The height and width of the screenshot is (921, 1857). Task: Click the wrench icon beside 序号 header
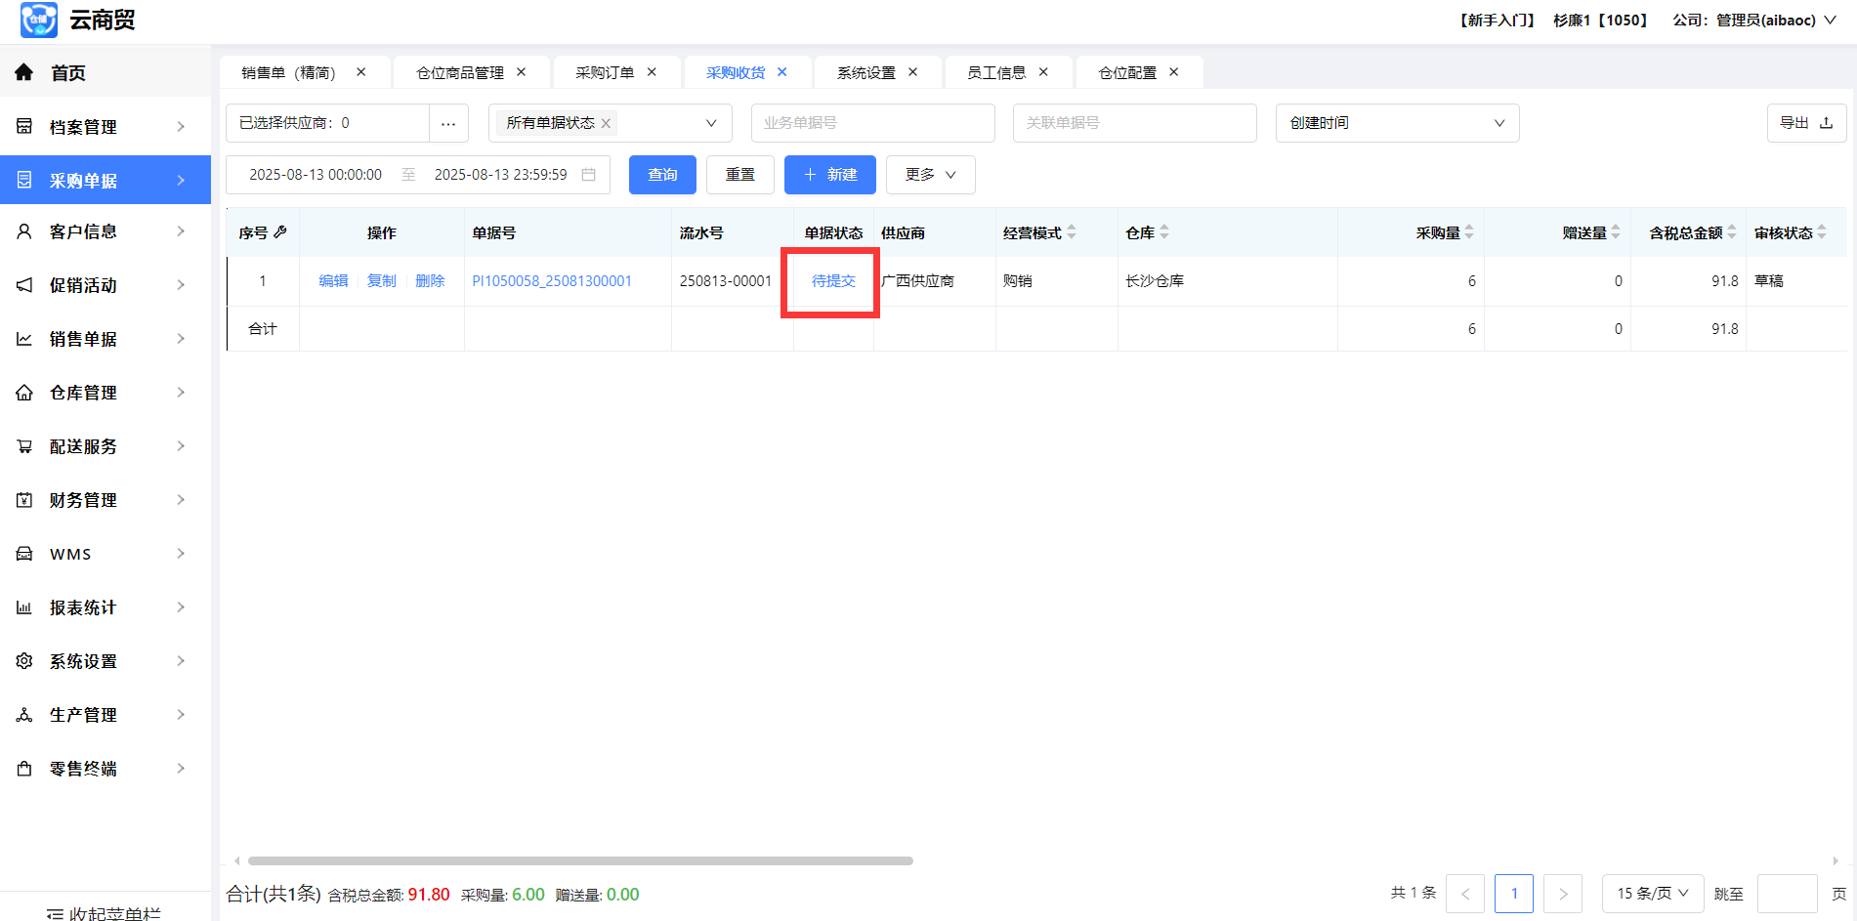point(280,232)
